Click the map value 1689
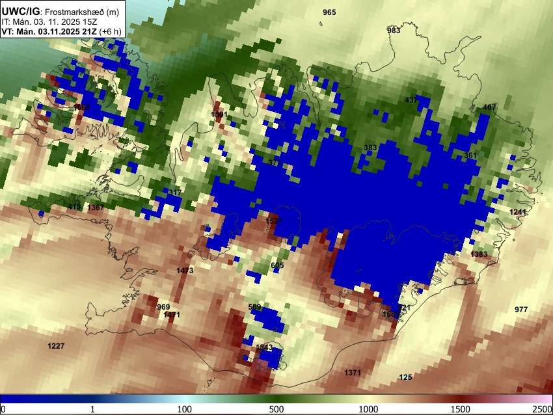 [x=391, y=314]
